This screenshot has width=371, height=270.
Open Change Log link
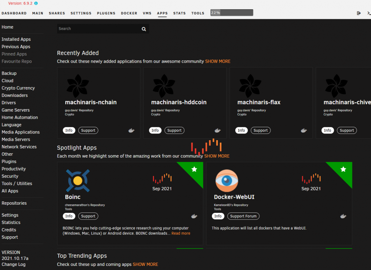(x=13, y=264)
